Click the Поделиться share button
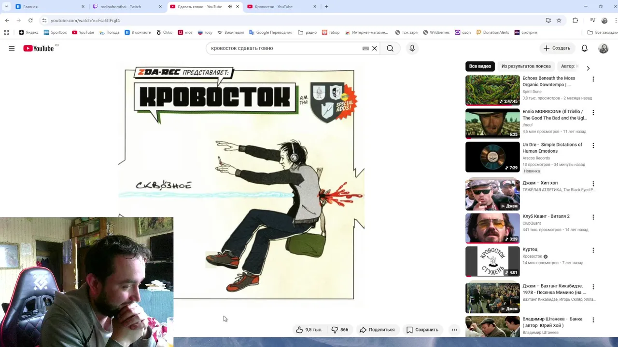 (x=377, y=330)
